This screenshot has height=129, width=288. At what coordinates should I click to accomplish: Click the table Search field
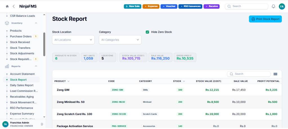tap(249, 74)
